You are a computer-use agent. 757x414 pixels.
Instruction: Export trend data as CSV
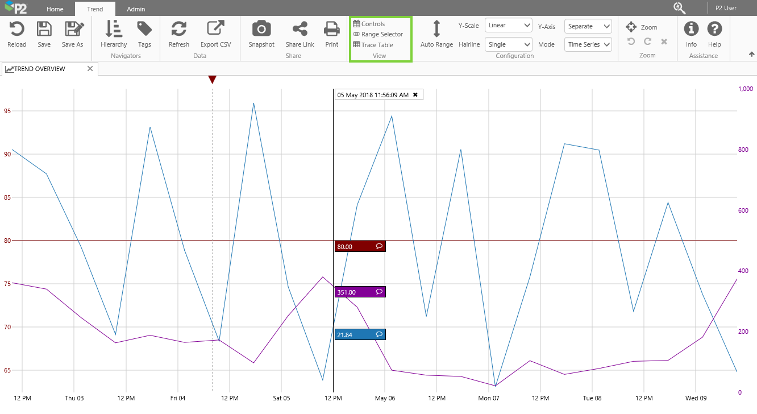(215, 30)
